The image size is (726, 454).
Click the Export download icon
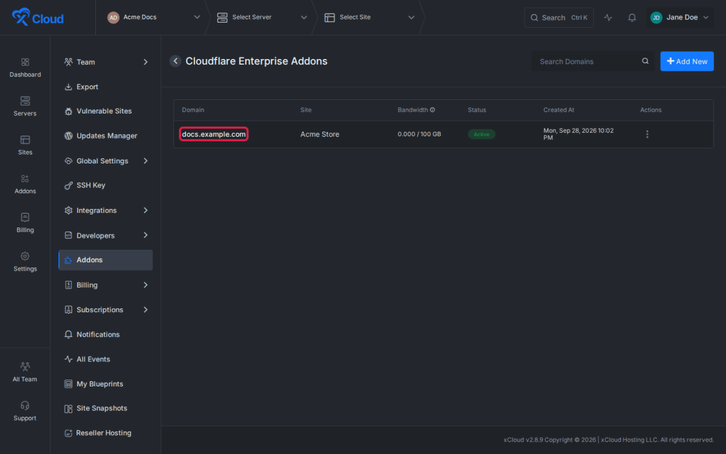pos(69,87)
